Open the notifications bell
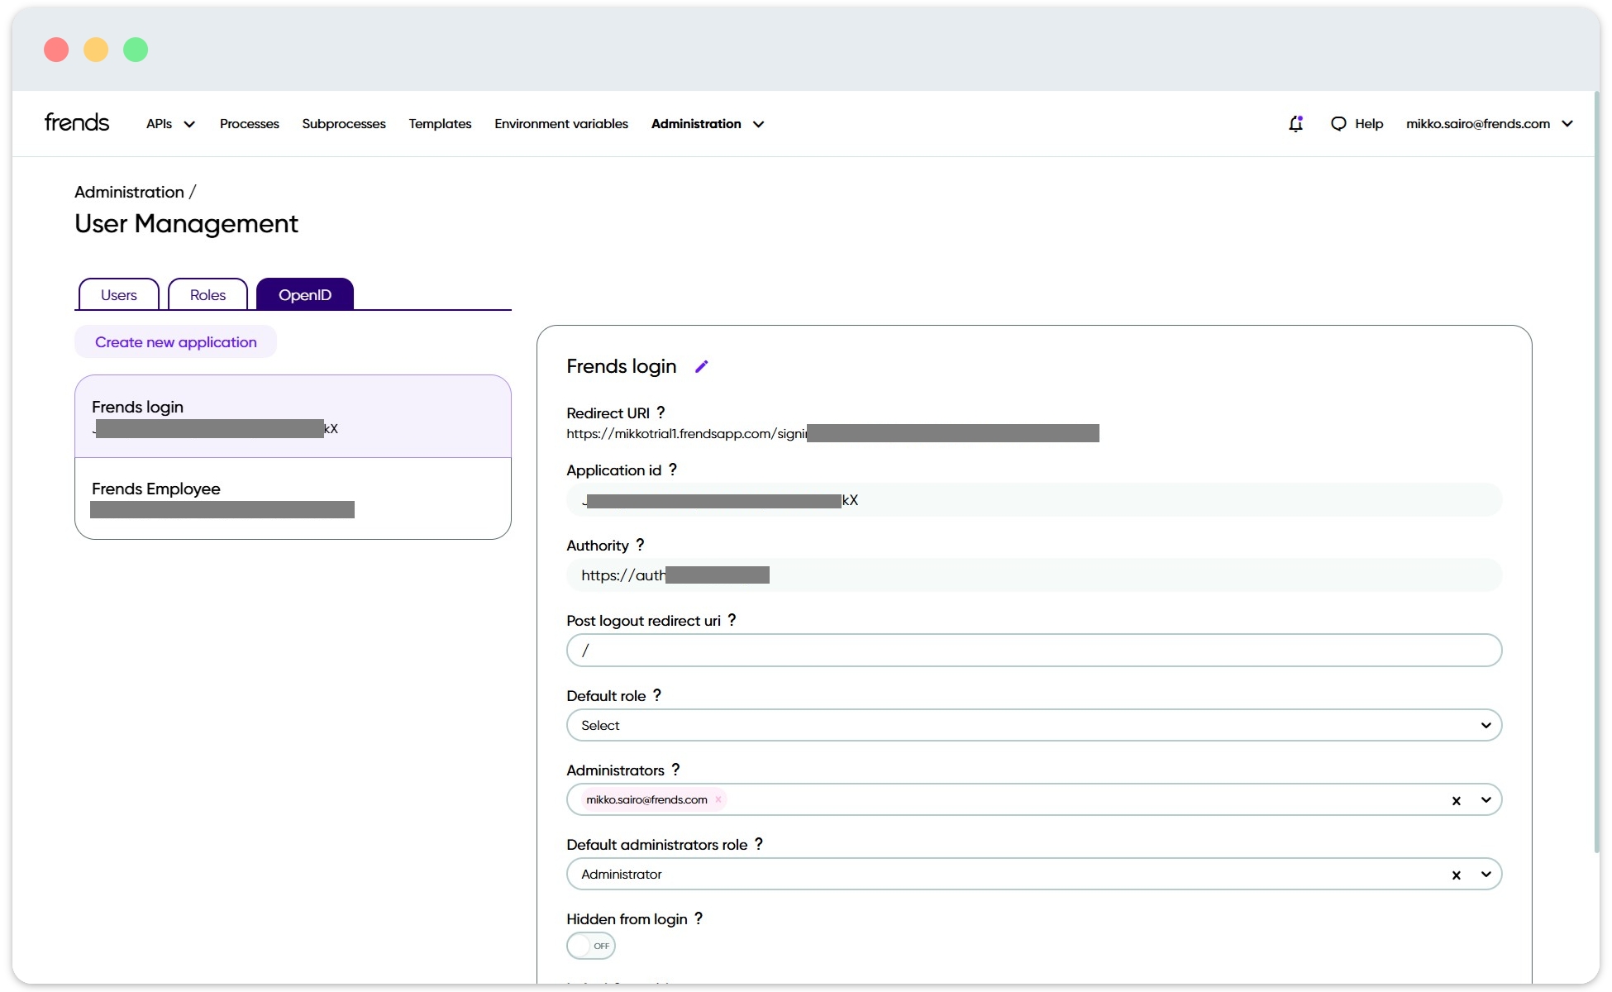The width and height of the screenshot is (1612, 992). coord(1295,123)
